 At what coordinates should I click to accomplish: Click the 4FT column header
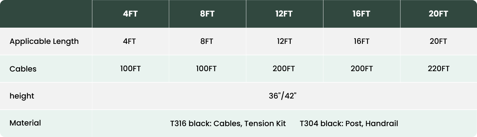130,14
